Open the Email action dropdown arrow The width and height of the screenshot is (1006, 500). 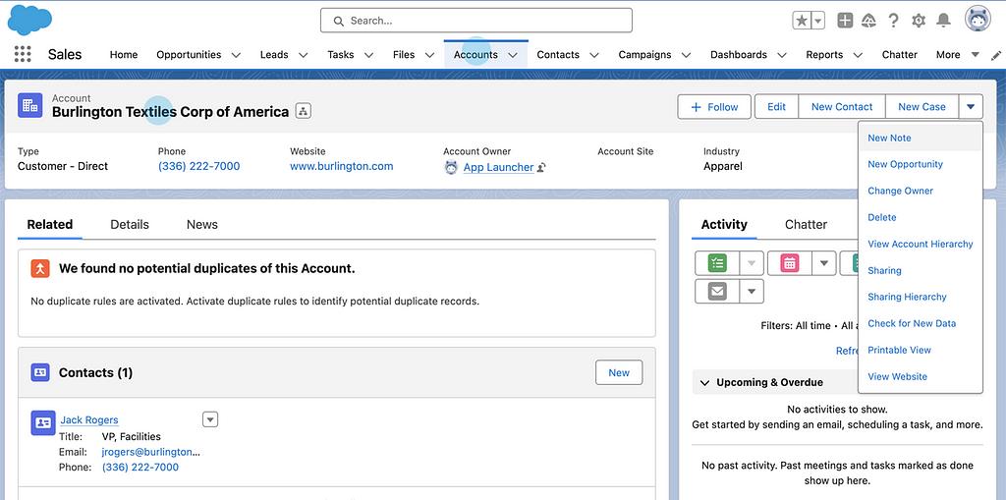(x=752, y=292)
